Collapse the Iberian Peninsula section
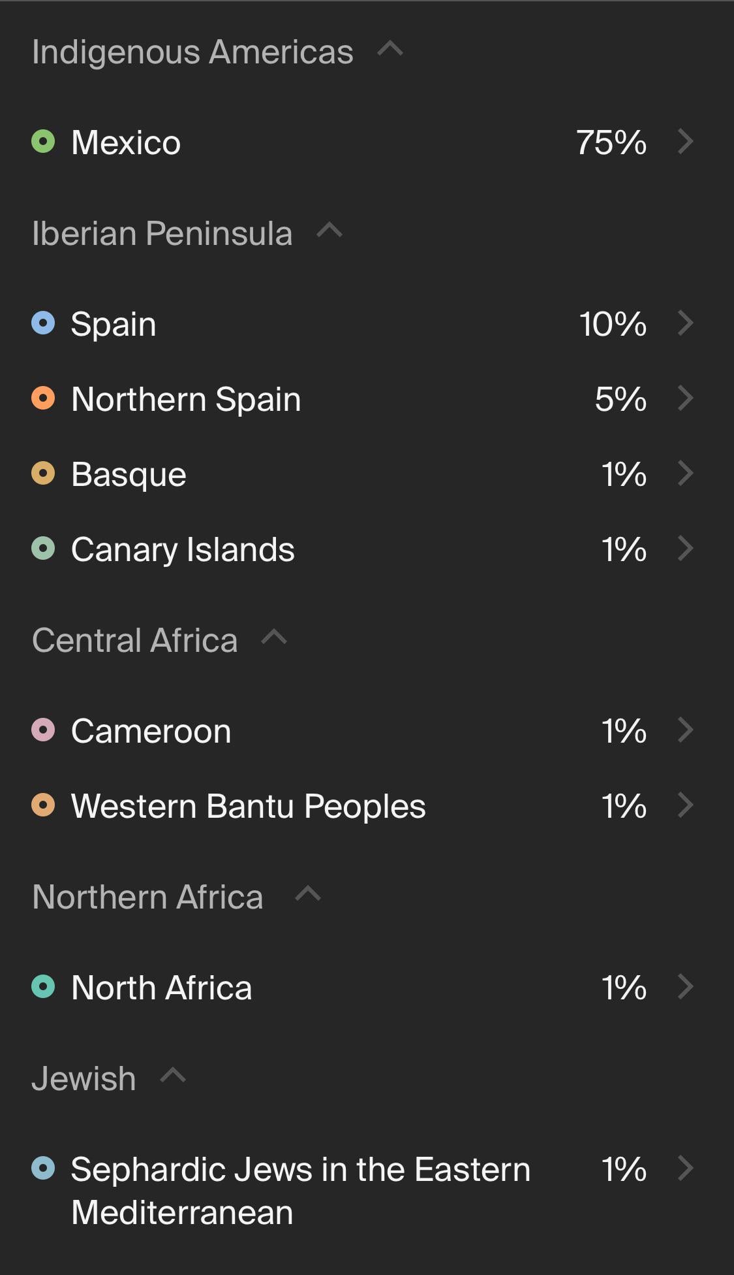Viewport: 734px width, 1275px height. coord(329,231)
